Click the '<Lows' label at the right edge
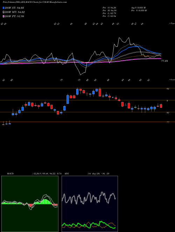 [x=172, y=79]
